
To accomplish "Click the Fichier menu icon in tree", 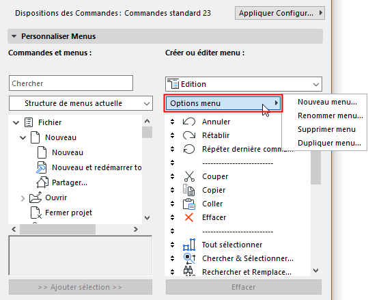I will click(29, 122).
